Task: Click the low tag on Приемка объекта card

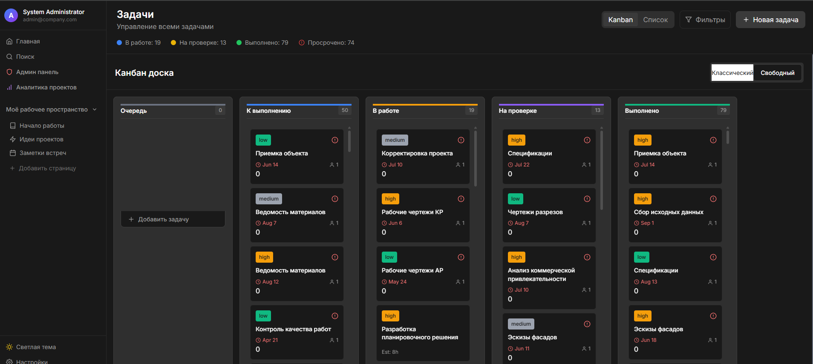Action: 263,140
